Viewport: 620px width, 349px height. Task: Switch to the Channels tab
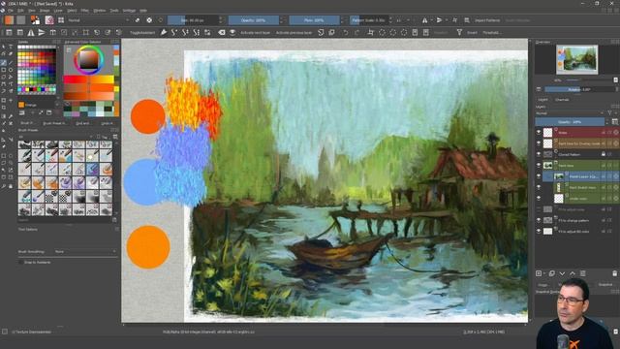pos(562,100)
